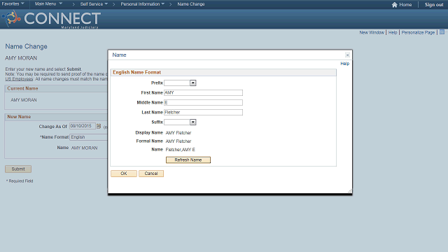
Task: Click the Name Change breadcrumb
Action: point(191,4)
